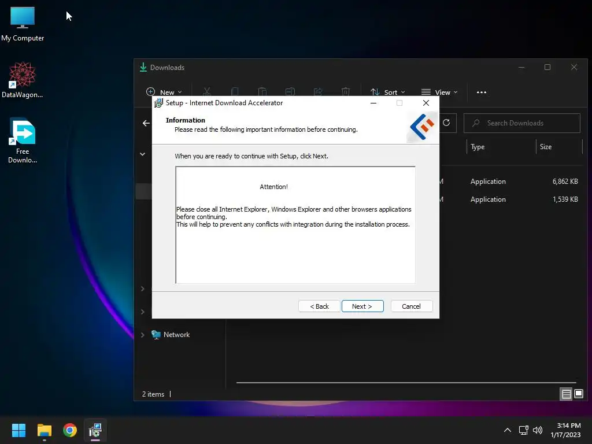This screenshot has height=444, width=592.
Task: Open the clock and date panel
Action: tap(565, 430)
